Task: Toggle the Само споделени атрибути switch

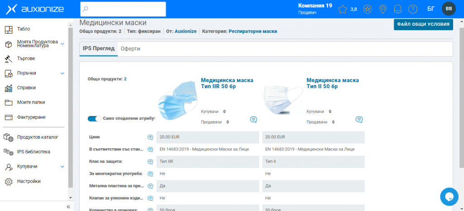Action: (x=95, y=118)
